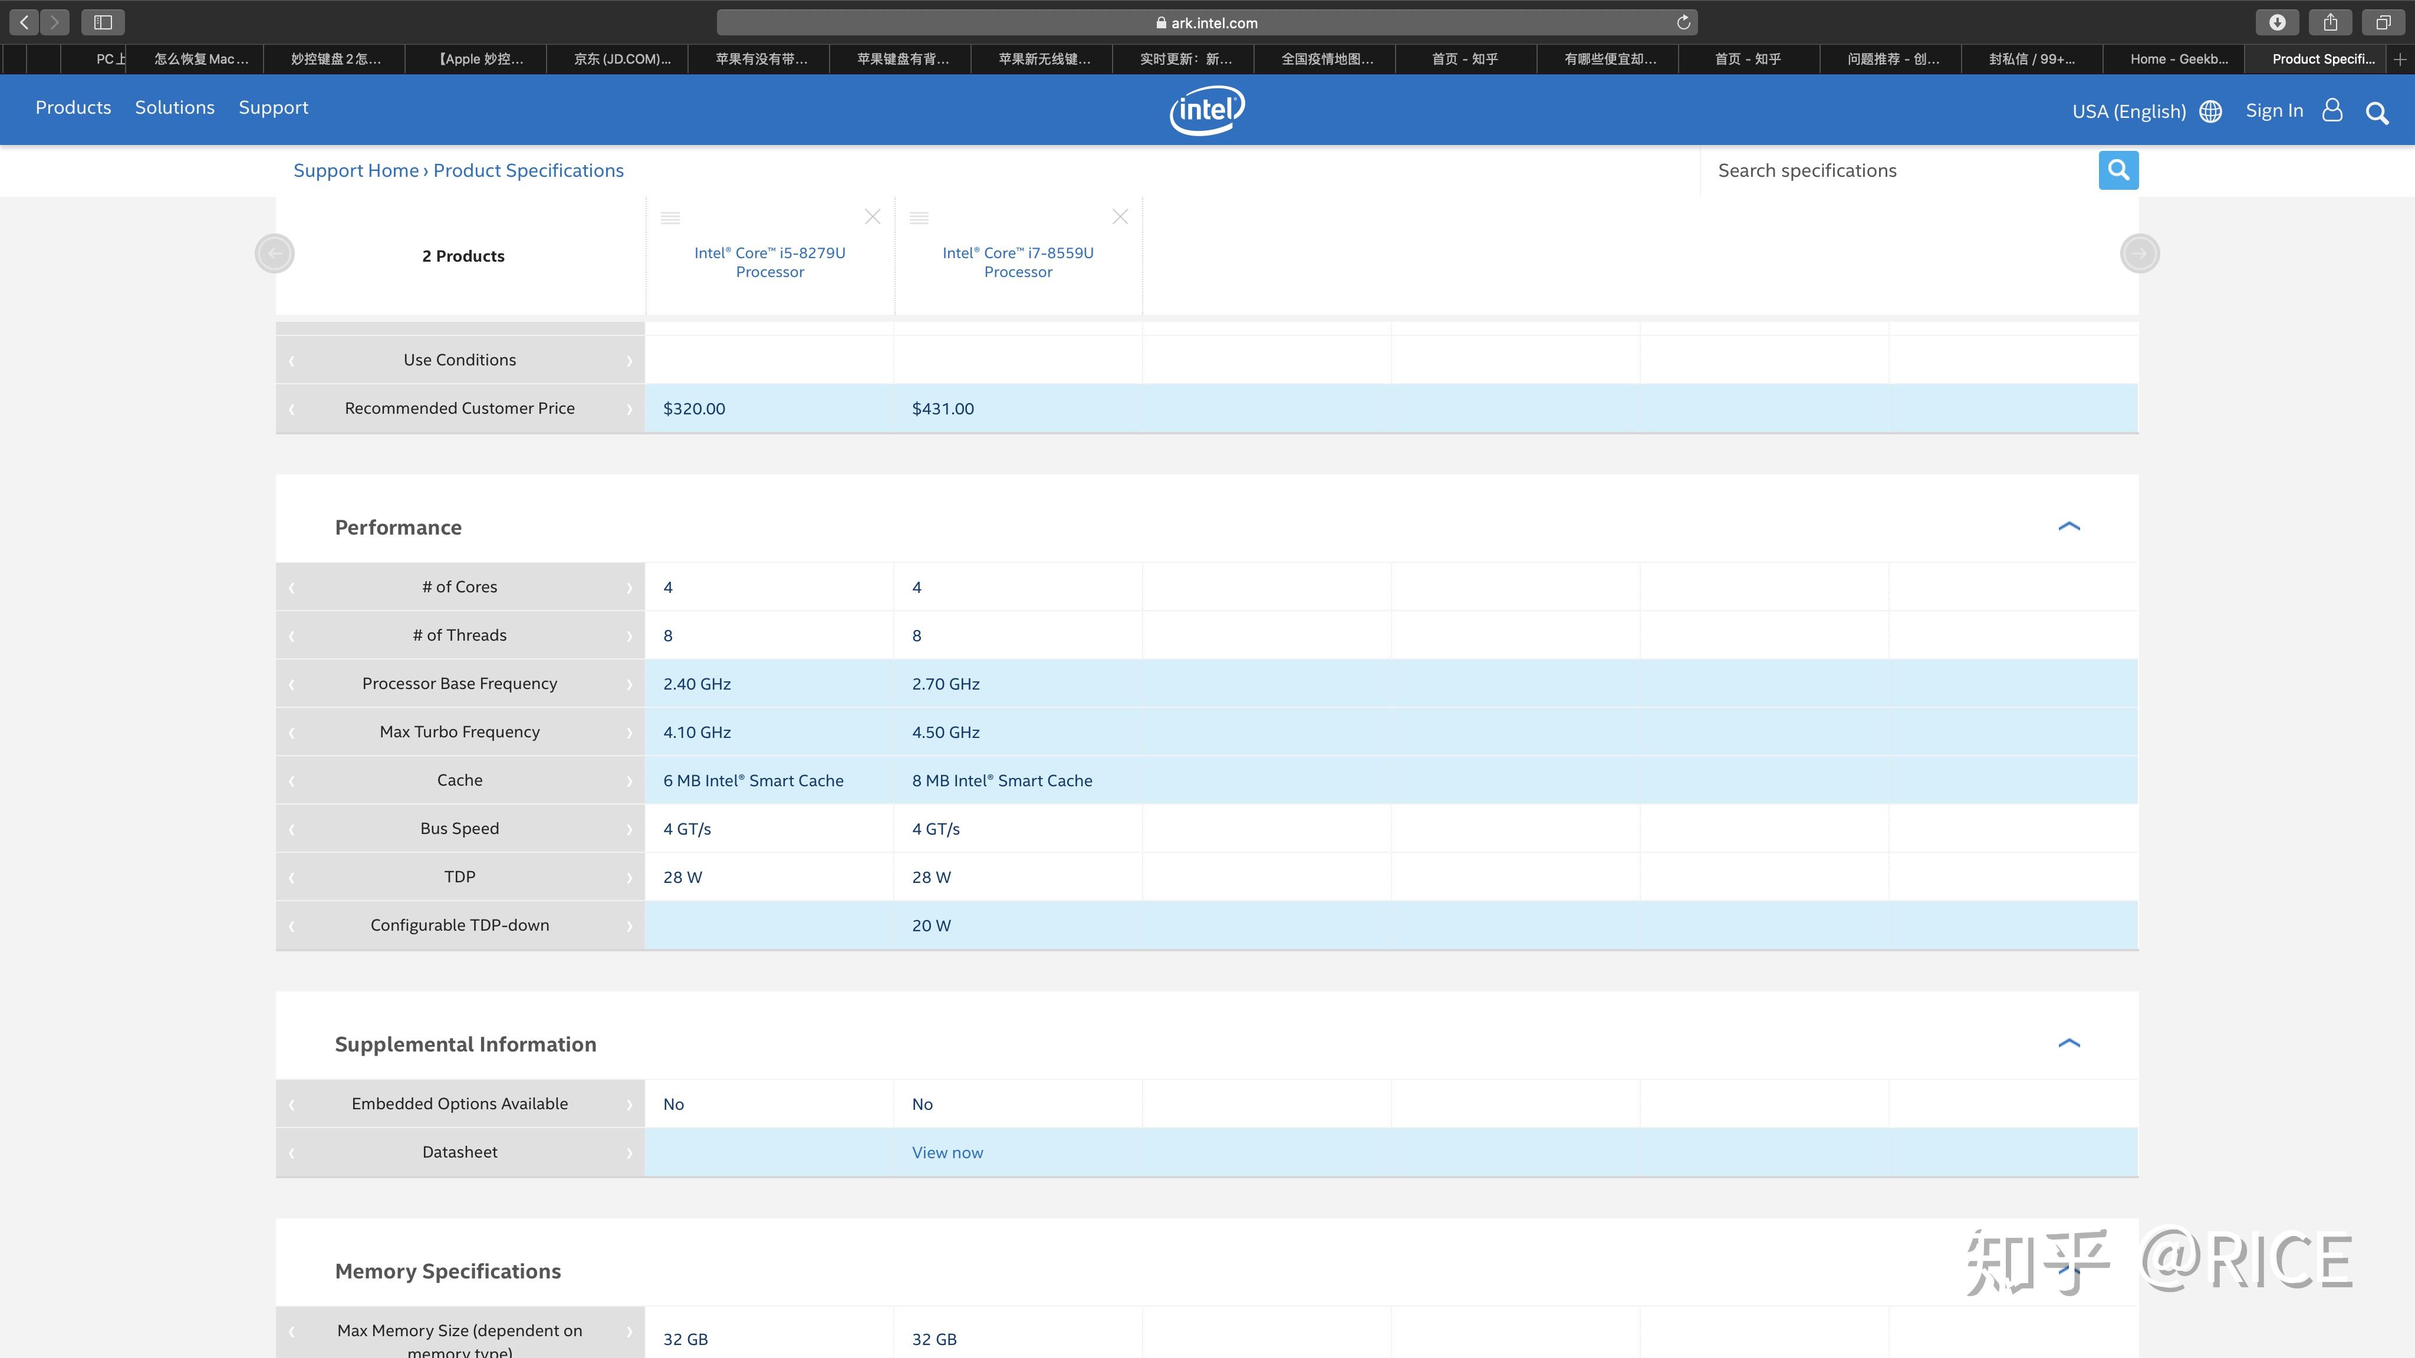The width and height of the screenshot is (2415, 1358).
Task: Reload the page with the refresh icon
Action: pyautogui.click(x=1684, y=22)
